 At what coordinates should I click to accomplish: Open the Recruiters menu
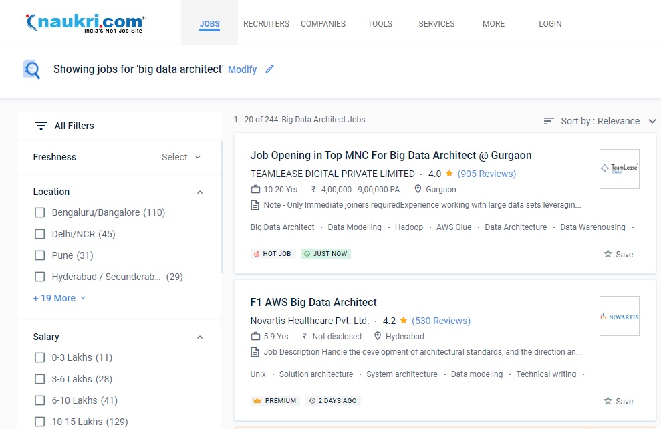coord(266,23)
